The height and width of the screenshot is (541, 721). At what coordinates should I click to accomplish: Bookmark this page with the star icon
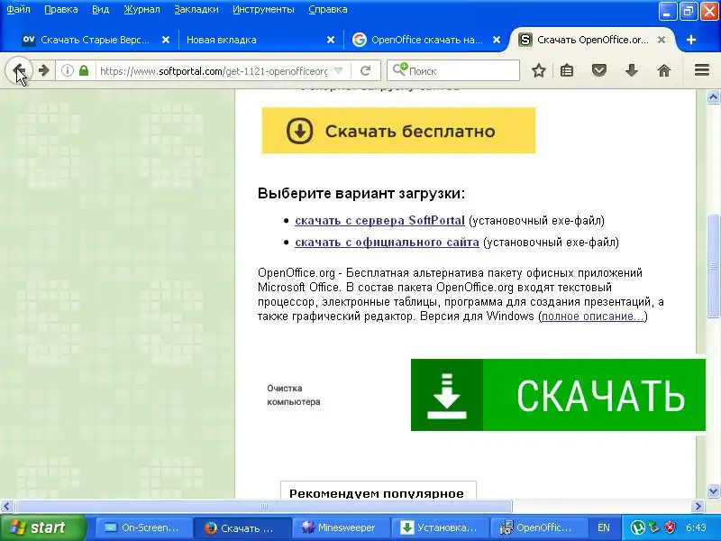pos(538,70)
